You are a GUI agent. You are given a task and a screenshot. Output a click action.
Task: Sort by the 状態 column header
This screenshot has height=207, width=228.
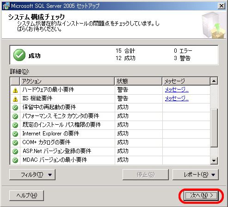138,81
